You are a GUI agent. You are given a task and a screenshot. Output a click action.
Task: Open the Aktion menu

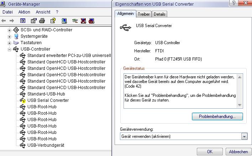tap(24, 12)
